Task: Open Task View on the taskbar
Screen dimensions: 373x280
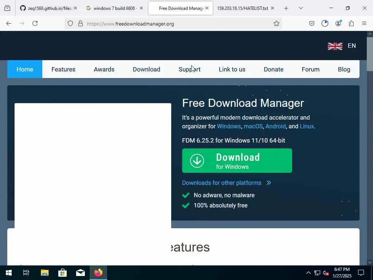Action: tap(26, 273)
